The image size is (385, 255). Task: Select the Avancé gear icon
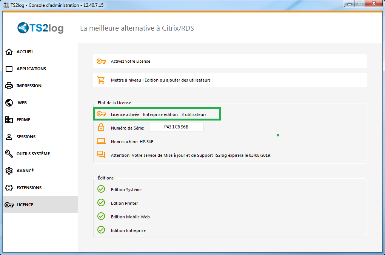[x=9, y=171]
